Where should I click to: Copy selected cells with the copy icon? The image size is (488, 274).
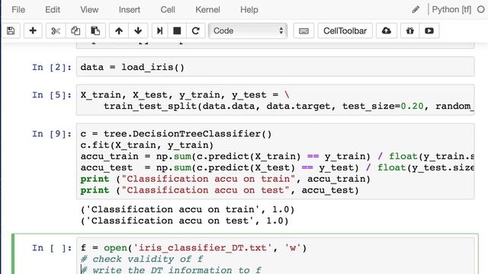pos(75,30)
